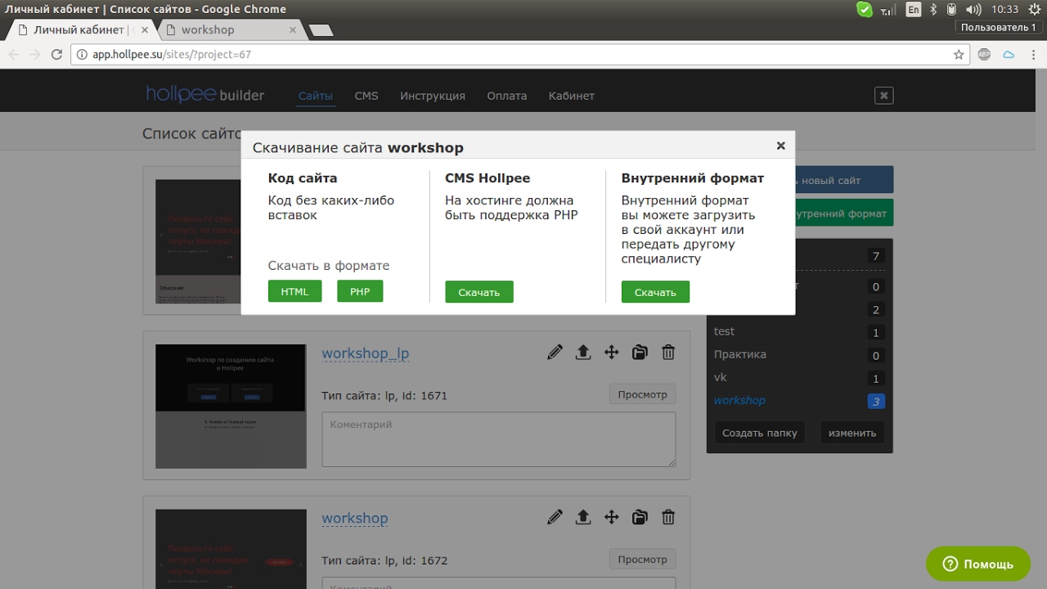Open the Помощь help button
This screenshot has height=589, width=1047.
click(x=978, y=564)
